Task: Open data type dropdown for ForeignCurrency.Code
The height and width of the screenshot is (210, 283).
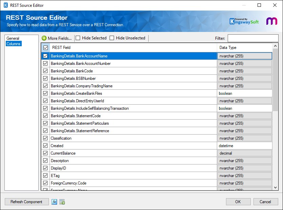Action: [245, 183]
